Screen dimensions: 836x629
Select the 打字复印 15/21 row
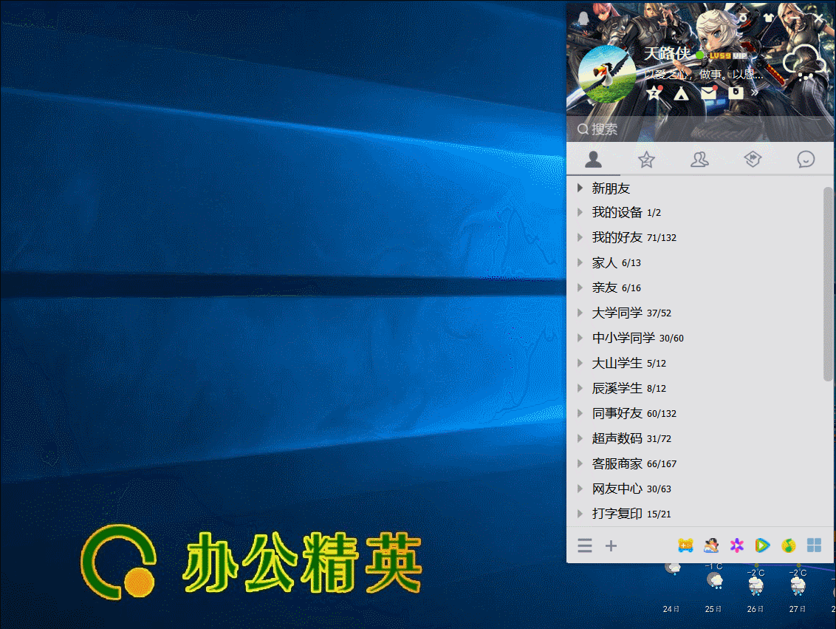(x=695, y=513)
